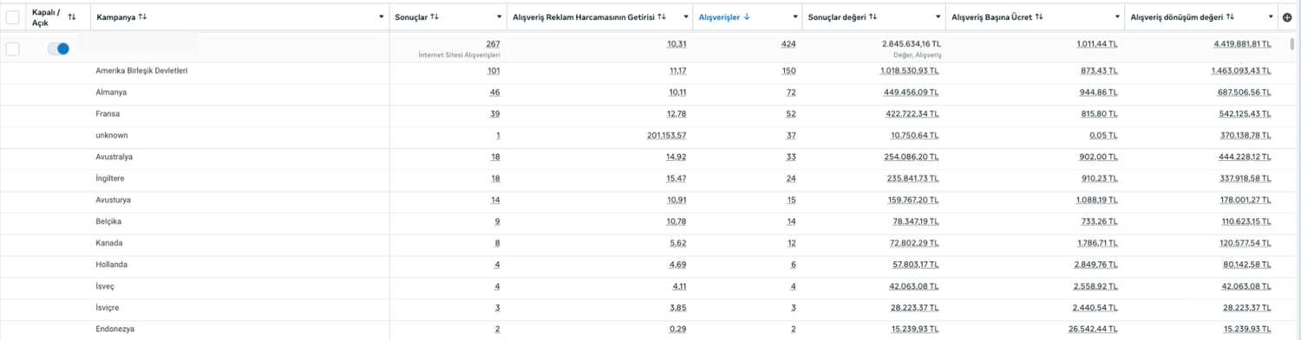Image resolution: width=1301 pixels, height=340 pixels.
Task: Click the 4.419.881,81 TL conversion total
Action: click(x=1240, y=44)
